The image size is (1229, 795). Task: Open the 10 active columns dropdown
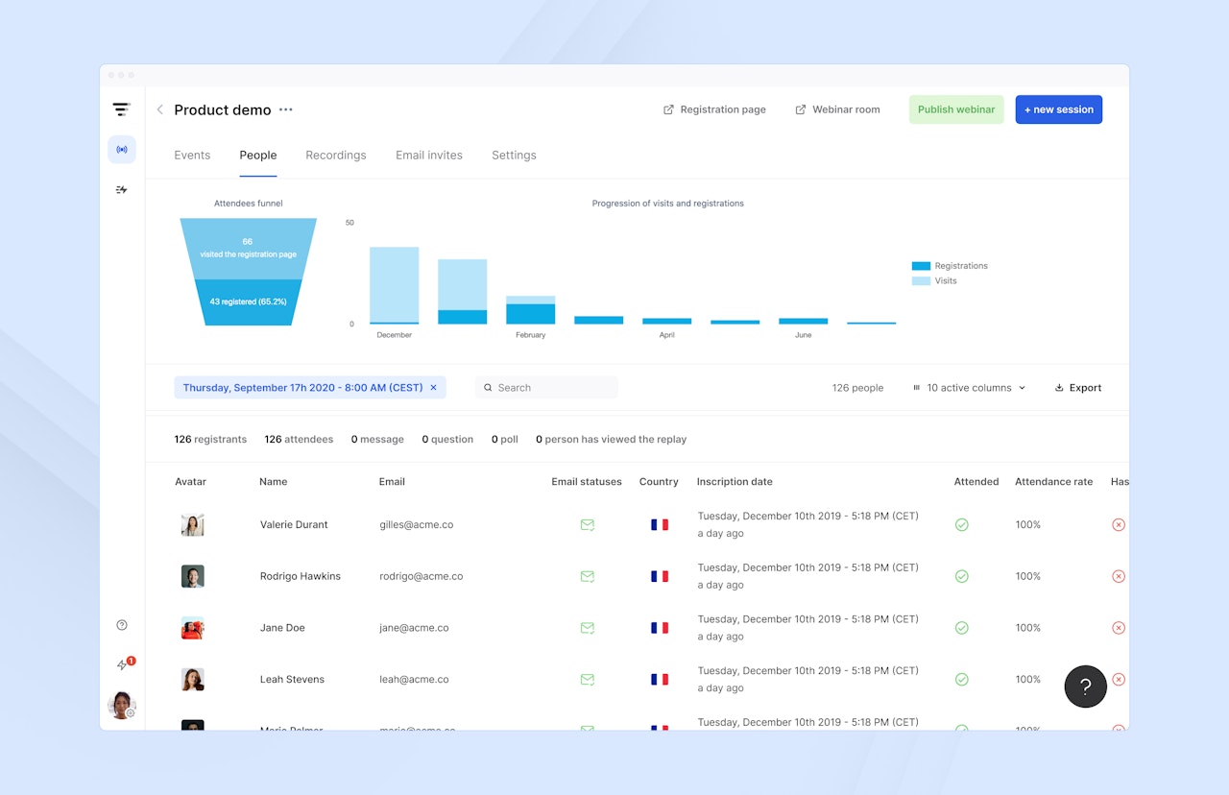click(968, 387)
